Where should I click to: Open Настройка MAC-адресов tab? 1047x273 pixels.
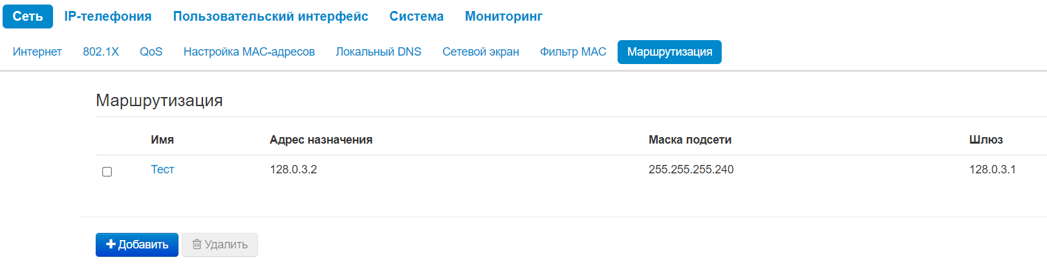(249, 52)
